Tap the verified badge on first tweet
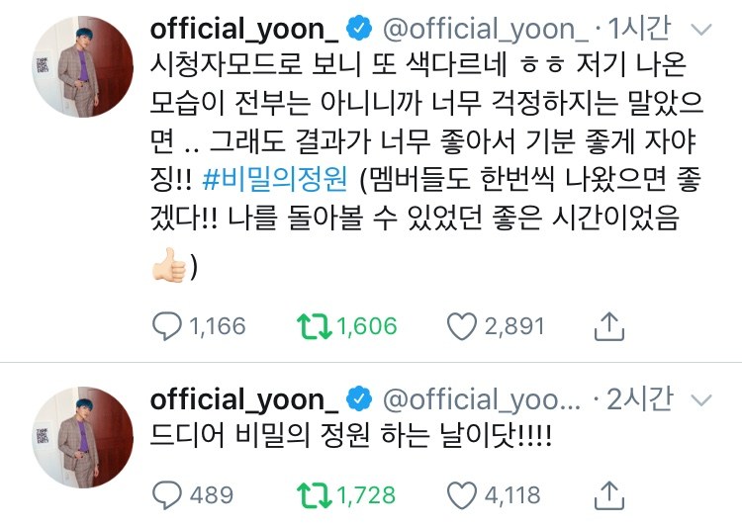 (359, 28)
